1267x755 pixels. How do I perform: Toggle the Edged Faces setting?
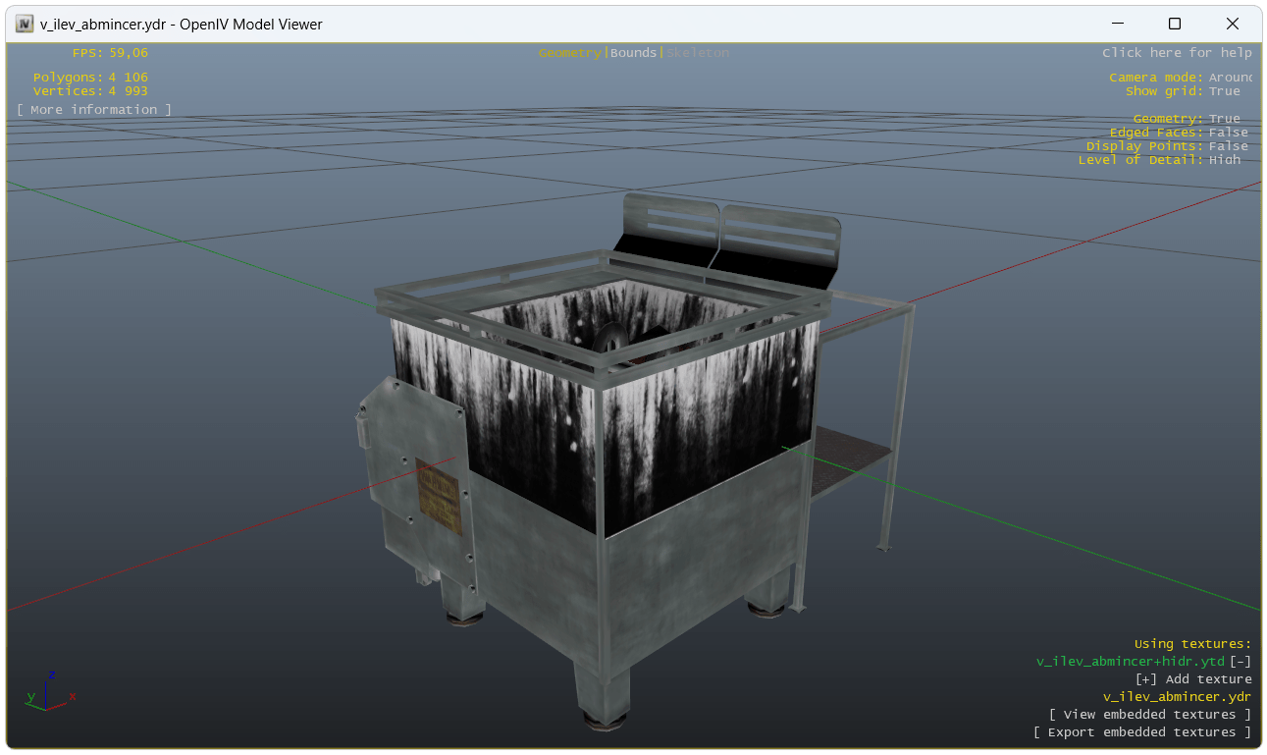pos(1229,133)
